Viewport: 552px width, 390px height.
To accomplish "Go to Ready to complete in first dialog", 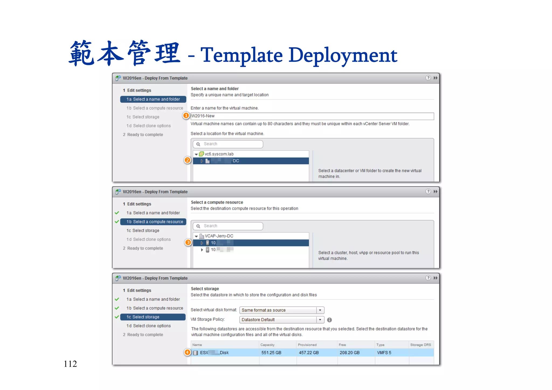I will [x=143, y=135].
